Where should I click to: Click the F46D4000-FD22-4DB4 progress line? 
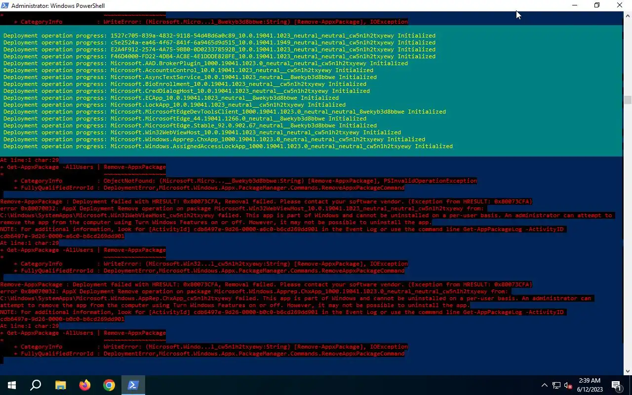tap(219, 56)
